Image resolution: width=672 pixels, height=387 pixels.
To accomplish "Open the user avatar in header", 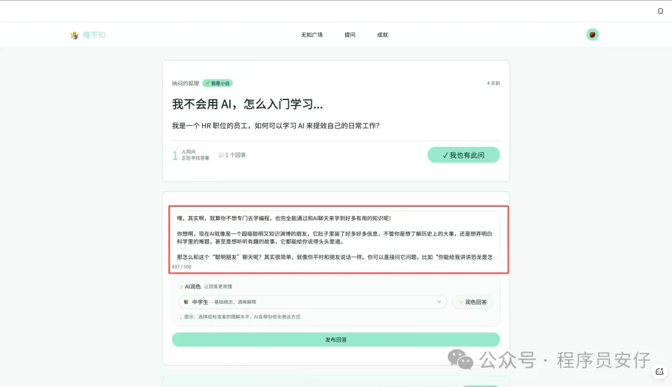I will tap(592, 35).
